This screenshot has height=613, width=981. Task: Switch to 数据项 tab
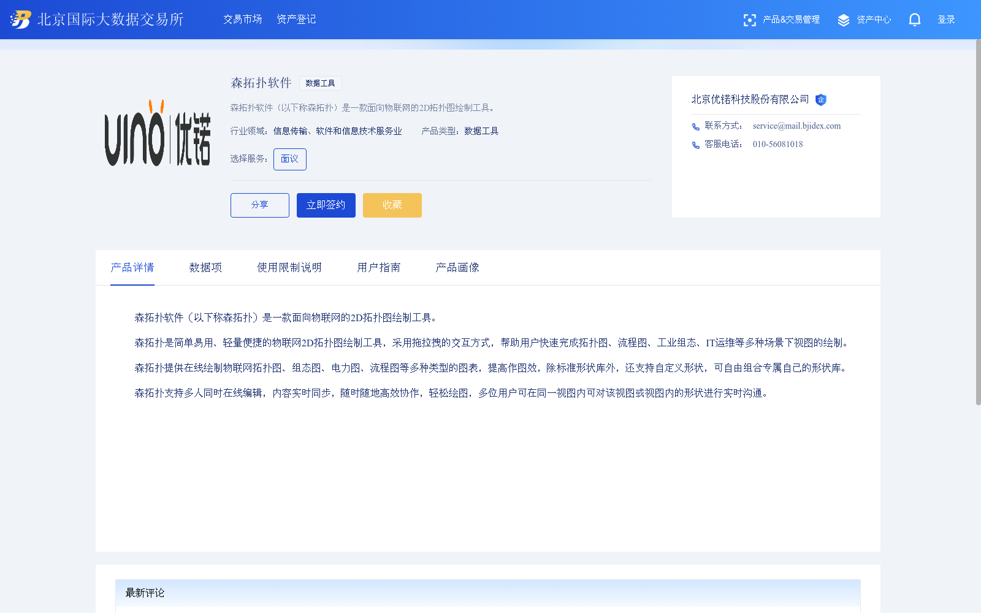coord(205,267)
